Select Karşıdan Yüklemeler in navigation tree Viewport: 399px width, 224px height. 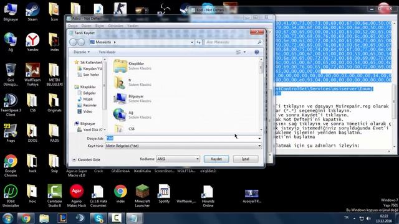pos(90,68)
